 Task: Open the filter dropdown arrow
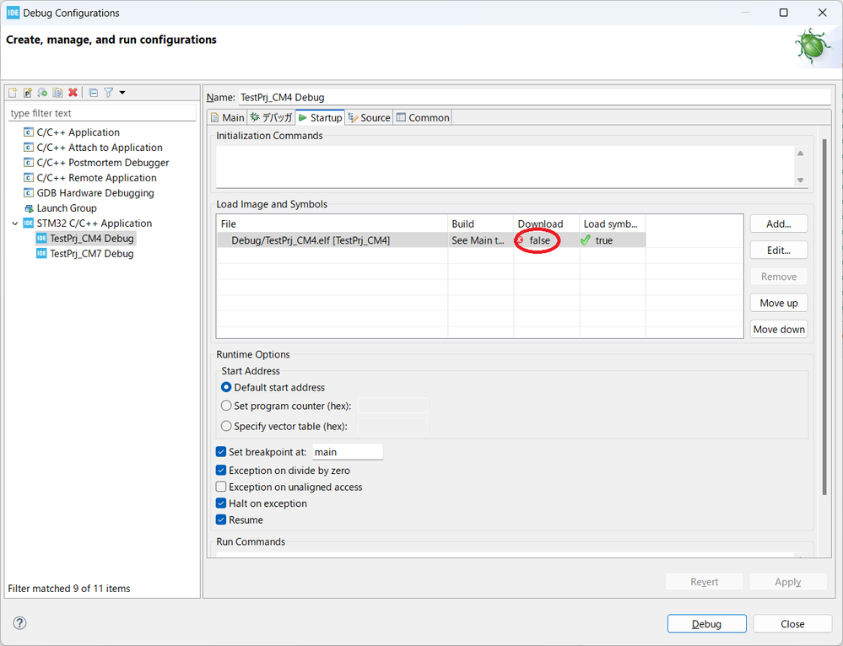tap(122, 93)
